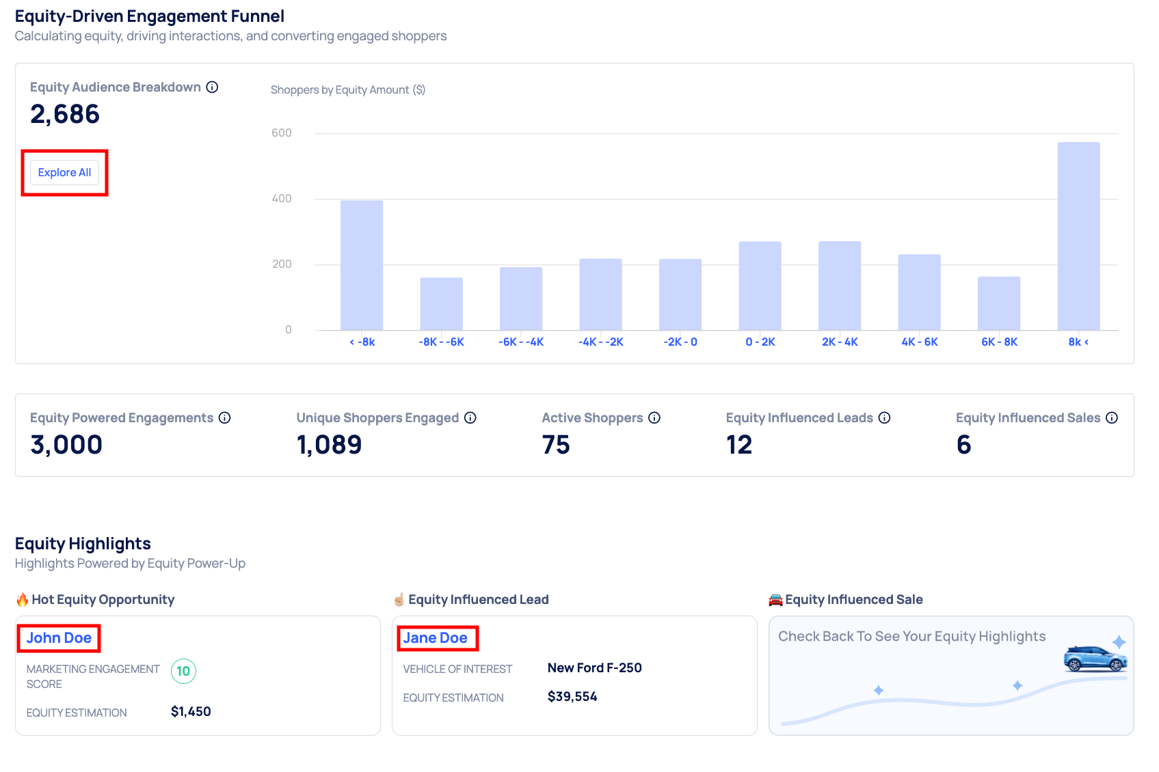1159x772 pixels.
Task: Select the 4K - 6K equity bar
Action: [x=919, y=292]
